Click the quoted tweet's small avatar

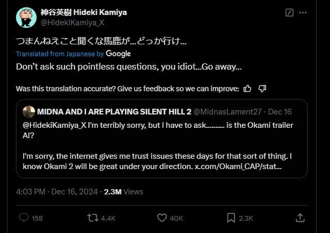pyautogui.click(x=29, y=112)
